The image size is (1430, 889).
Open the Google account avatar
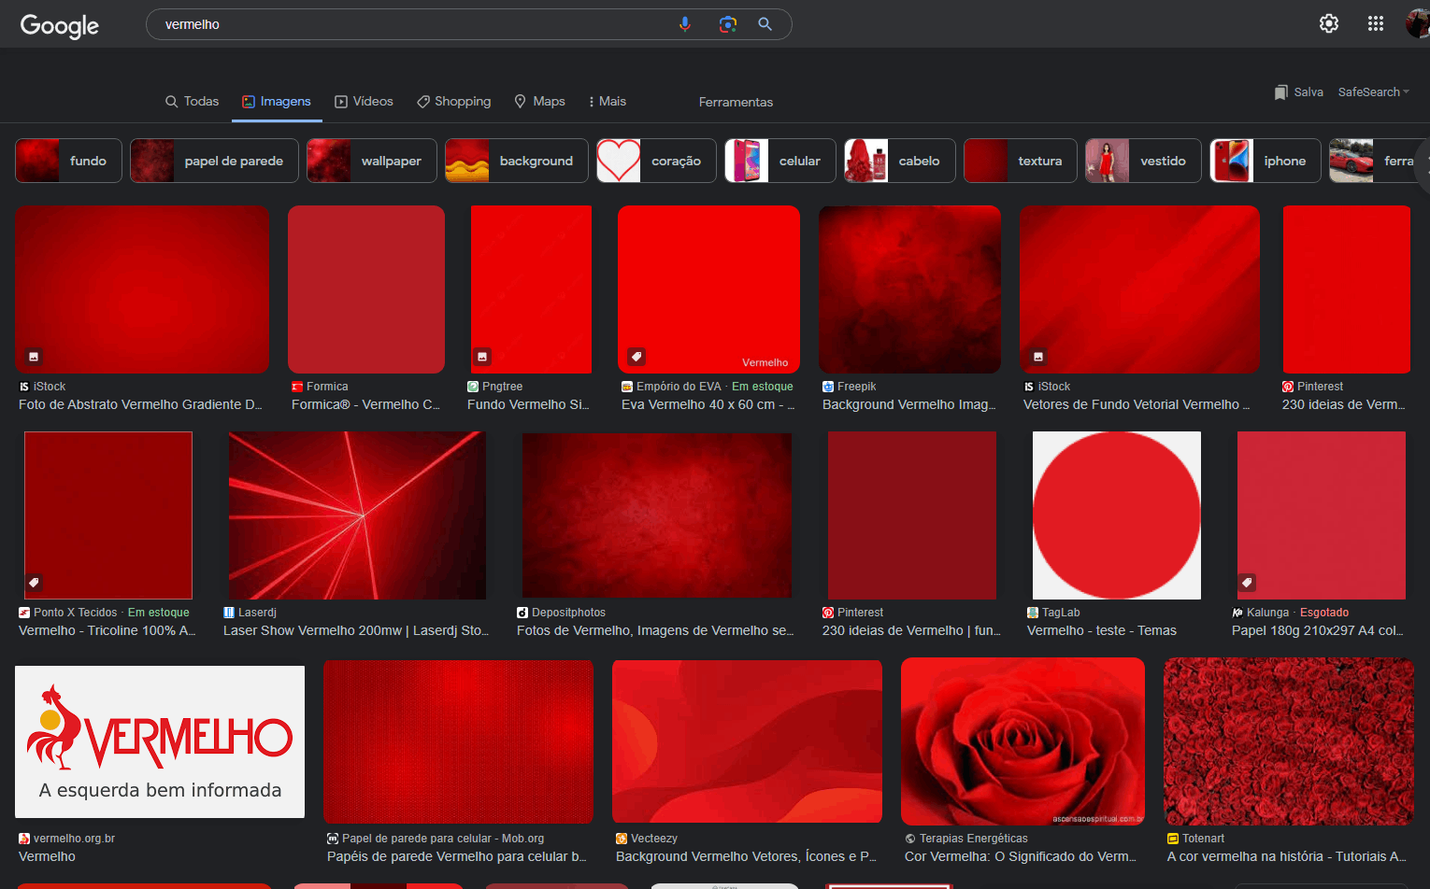tap(1418, 23)
